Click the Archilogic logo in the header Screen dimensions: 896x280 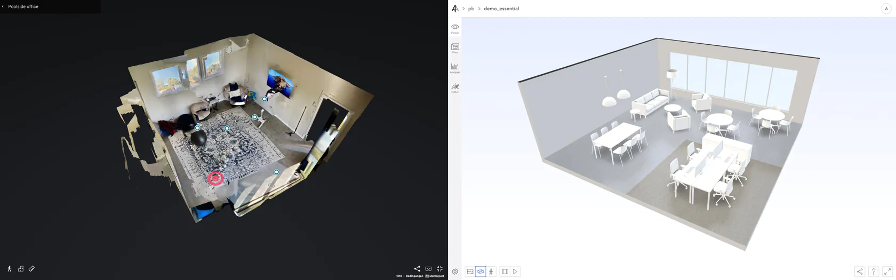tap(455, 9)
